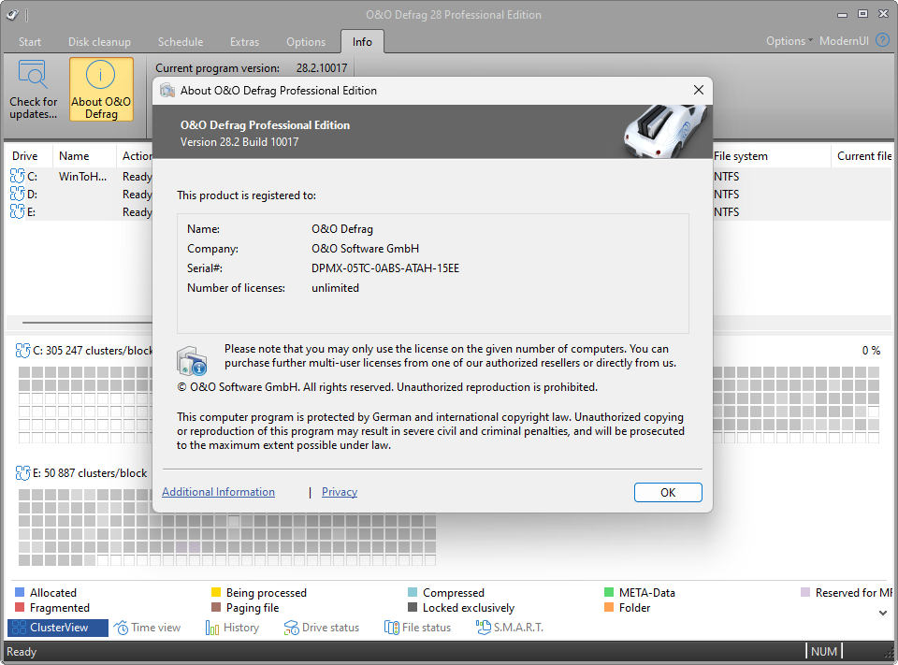Click the About O&O Defrag icon
The height and width of the screenshot is (665, 898).
tap(101, 75)
